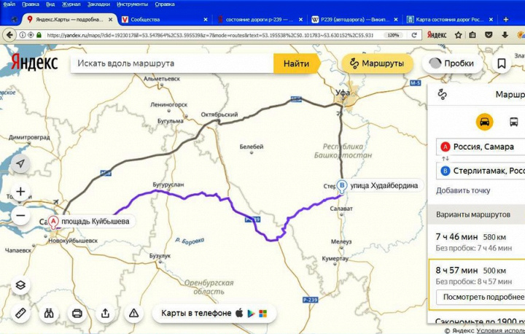
Task: Switch to Р239 (автодорога) Wikipedia tab
Action: pos(355,20)
